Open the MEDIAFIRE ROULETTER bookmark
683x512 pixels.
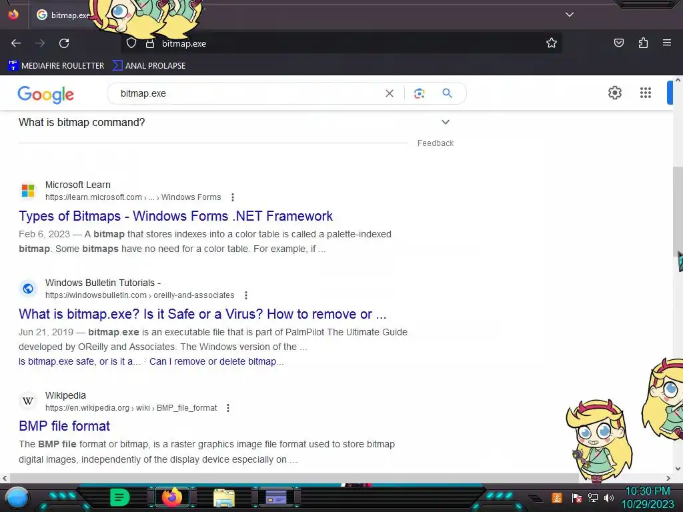56,66
